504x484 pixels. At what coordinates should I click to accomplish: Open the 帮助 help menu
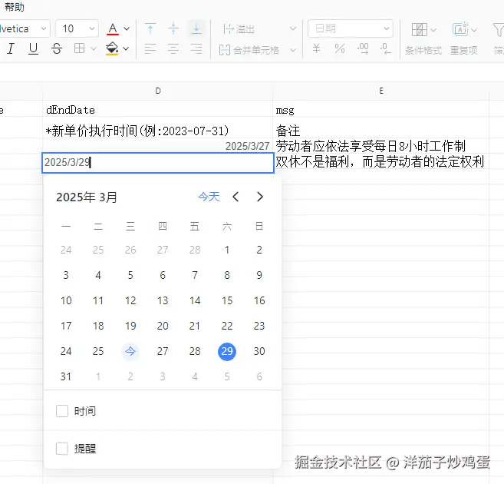(14, 7)
